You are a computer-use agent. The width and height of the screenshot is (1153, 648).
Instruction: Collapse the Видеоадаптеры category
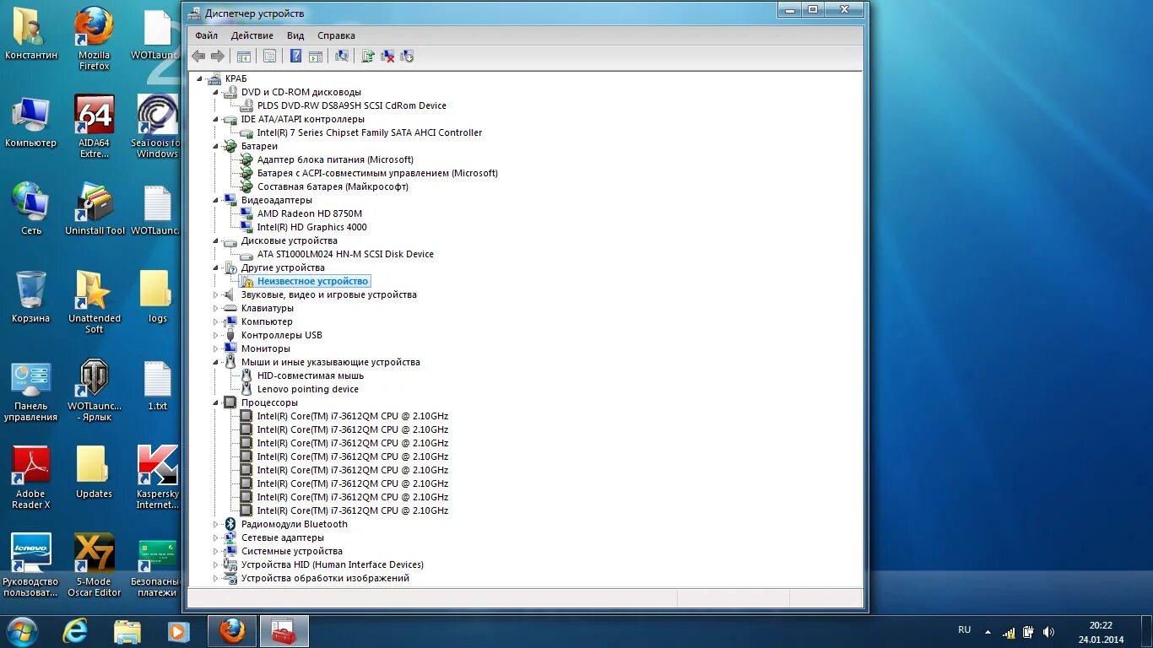tap(215, 200)
